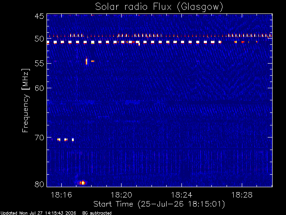Click the 18:28 time axis label
The image size is (286, 215).
(x=242, y=195)
